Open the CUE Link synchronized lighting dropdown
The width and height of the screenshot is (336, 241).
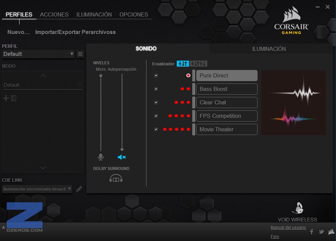point(37,189)
